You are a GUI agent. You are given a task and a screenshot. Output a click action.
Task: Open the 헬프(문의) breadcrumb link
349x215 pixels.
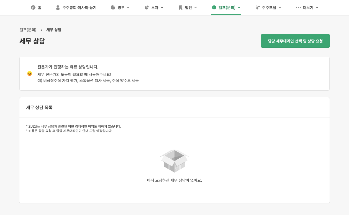pyautogui.click(x=28, y=30)
